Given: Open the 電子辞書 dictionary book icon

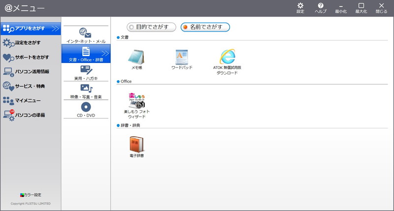Looking at the screenshot, I should pos(136,144).
